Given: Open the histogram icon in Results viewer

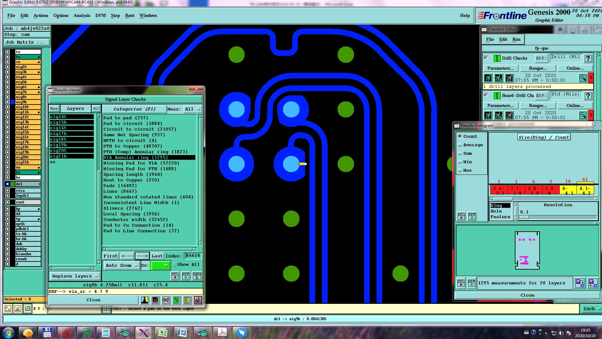Looking at the screenshot, I should (x=198, y=300).
